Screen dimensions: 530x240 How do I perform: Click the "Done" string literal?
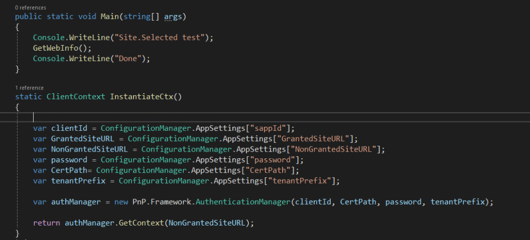tap(128, 58)
